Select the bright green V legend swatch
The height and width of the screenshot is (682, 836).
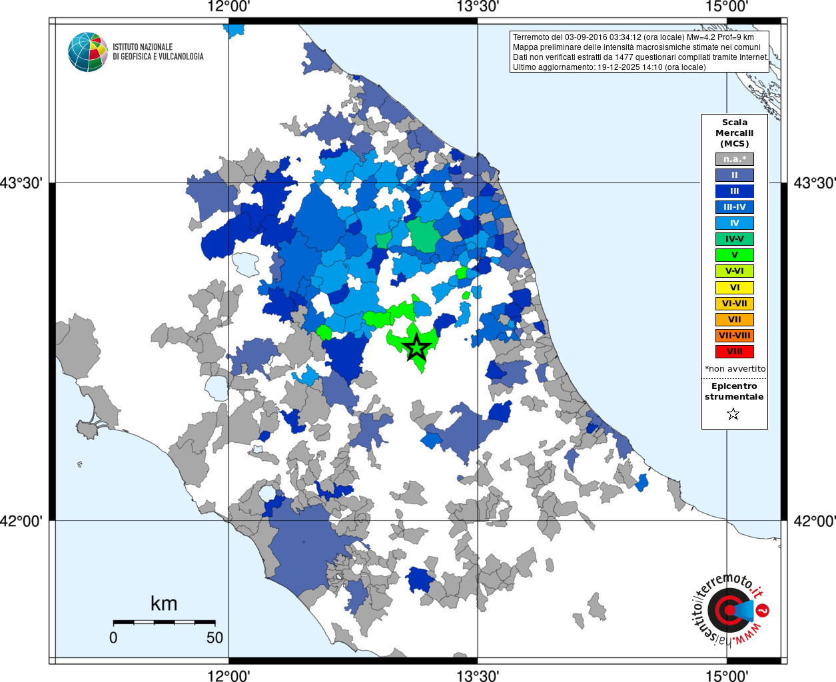tap(735, 255)
